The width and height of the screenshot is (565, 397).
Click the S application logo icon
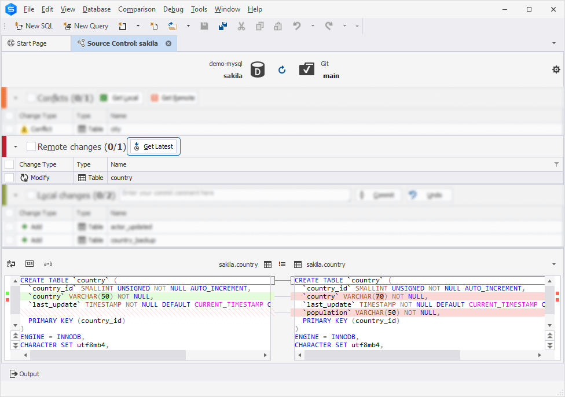click(x=11, y=9)
